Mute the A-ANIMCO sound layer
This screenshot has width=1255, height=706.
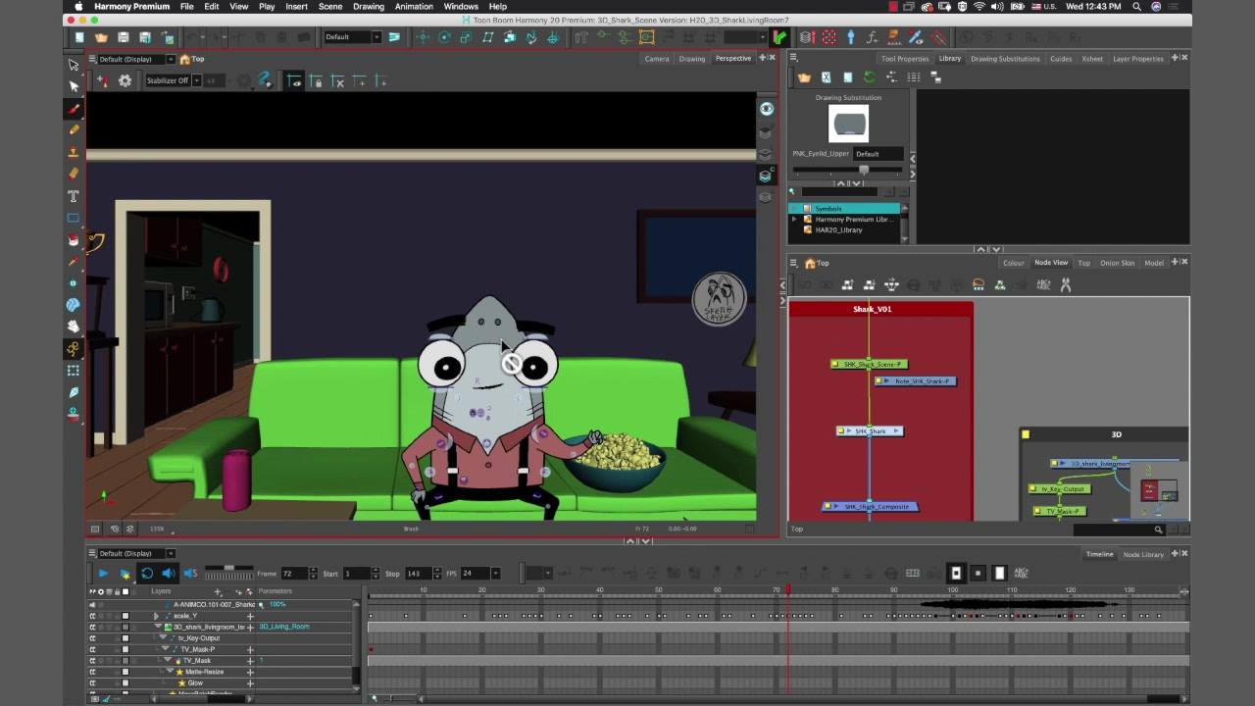(92, 605)
